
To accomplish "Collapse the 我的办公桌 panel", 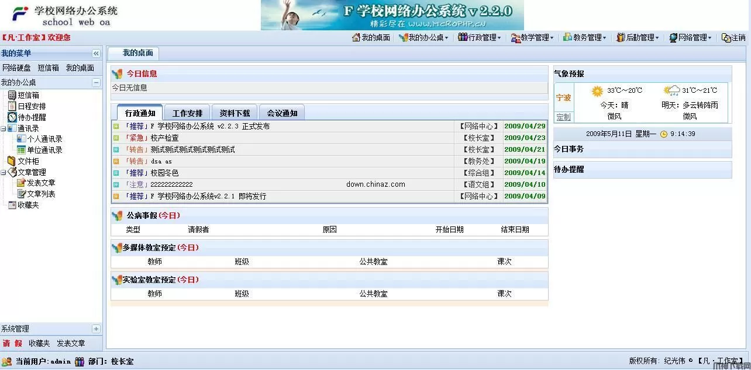I will (x=97, y=82).
